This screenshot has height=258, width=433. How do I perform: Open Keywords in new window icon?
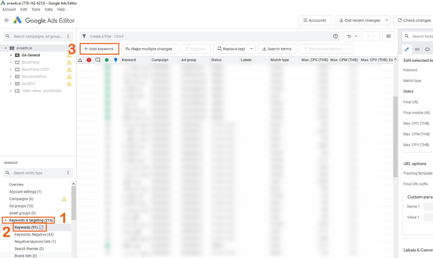(42, 227)
